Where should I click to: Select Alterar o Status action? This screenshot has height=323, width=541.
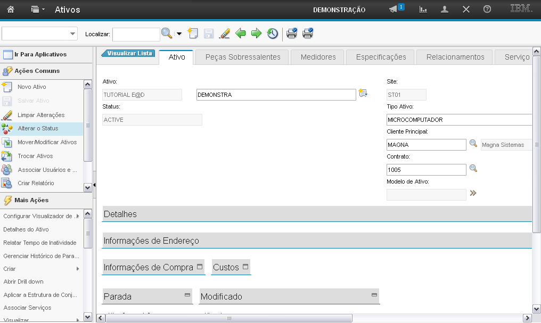pos(38,128)
